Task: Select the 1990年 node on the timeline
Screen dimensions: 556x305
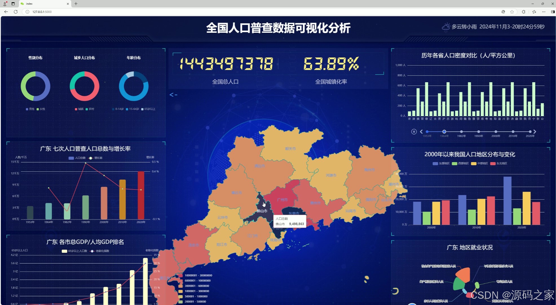Action: (478, 131)
